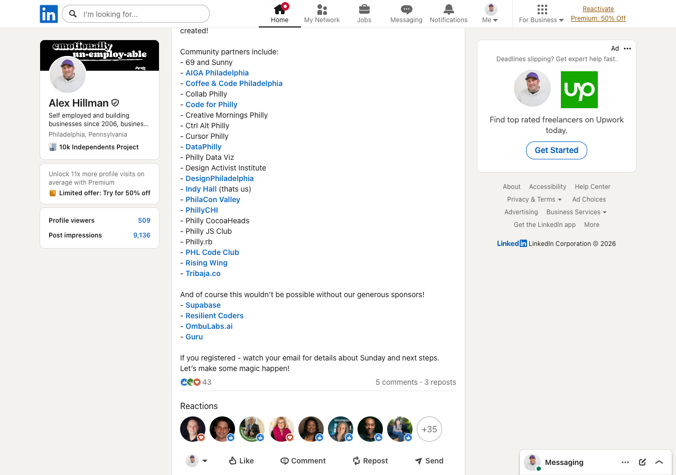The height and width of the screenshot is (475, 676).
Task: Go to the Home tab
Action: [279, 14]
